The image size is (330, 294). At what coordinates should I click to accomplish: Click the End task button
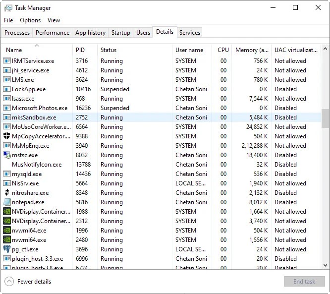(304, 282)
